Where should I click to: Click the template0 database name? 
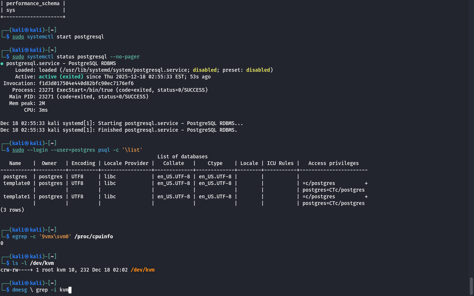point(17,184)
